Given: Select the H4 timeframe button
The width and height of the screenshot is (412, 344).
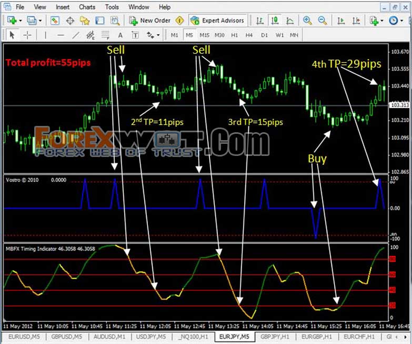Looking at the screenshot, I should 249,35.
